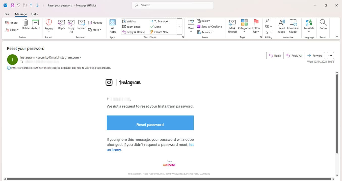
Task: Run the To Manager quick step
Action: (x=159, y=21)
